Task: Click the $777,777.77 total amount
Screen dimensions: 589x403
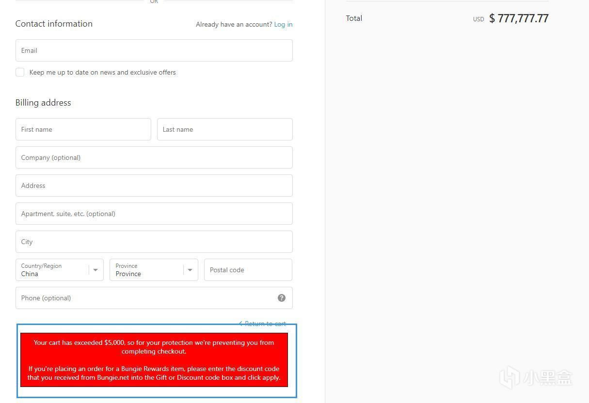Action: click(x=518, y=18)
